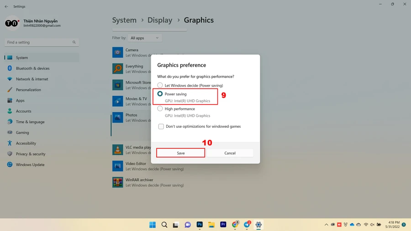The width and height of the screenshot is (411, 231).
Task: Cancel the Graphics preference dialog
Action: pyautogui.click(x=230, y=153)
